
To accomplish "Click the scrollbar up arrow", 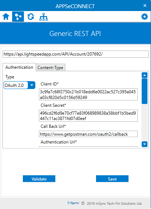I will coord(145,75).
